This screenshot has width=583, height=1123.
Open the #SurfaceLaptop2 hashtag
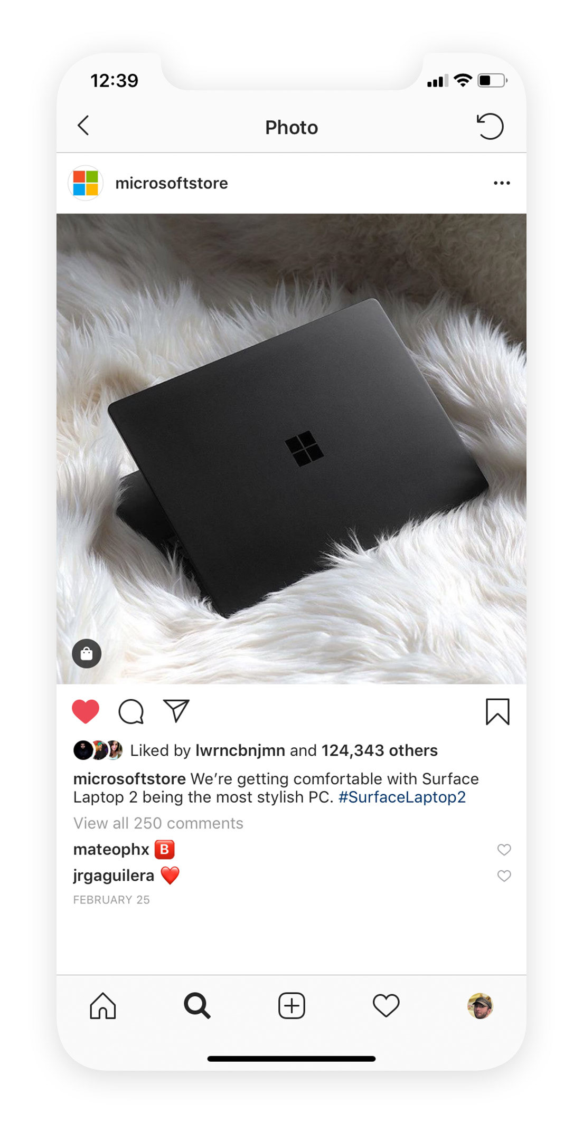click(402, 797)
